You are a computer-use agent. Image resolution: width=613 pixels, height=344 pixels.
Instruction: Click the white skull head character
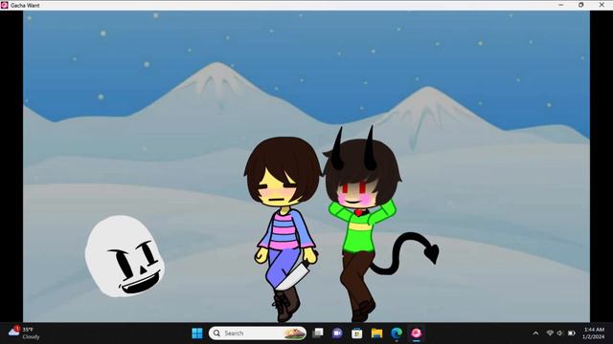pos(125,256)
